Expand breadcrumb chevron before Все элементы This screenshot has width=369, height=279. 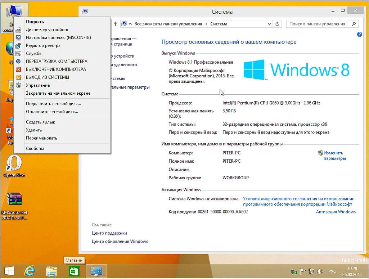click(130, 24)
